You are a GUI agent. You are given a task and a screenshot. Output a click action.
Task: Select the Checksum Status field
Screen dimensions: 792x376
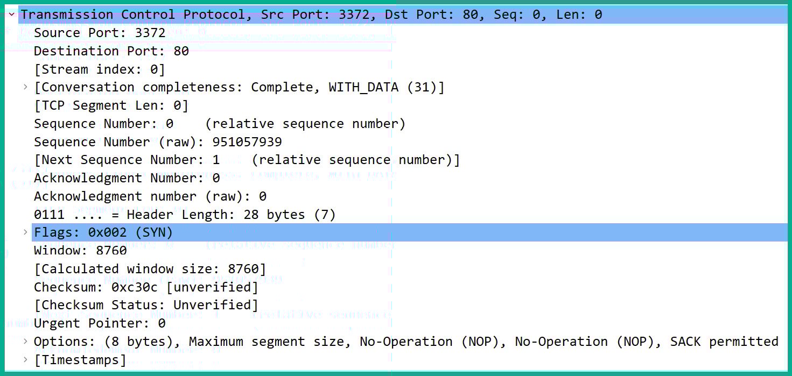pyautogui.click(x=135, y=305)
